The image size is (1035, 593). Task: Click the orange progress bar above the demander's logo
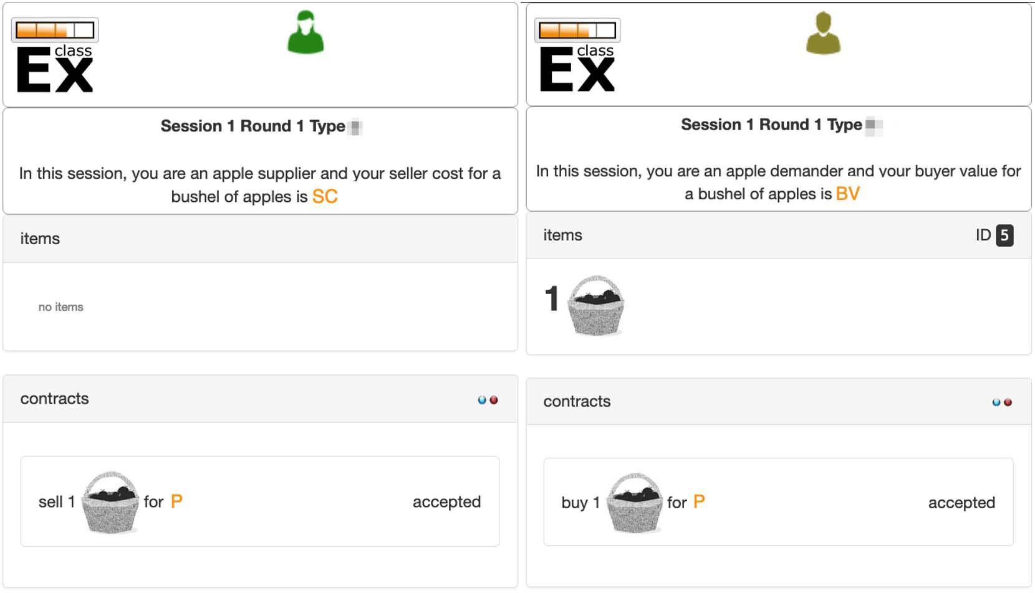577,30
